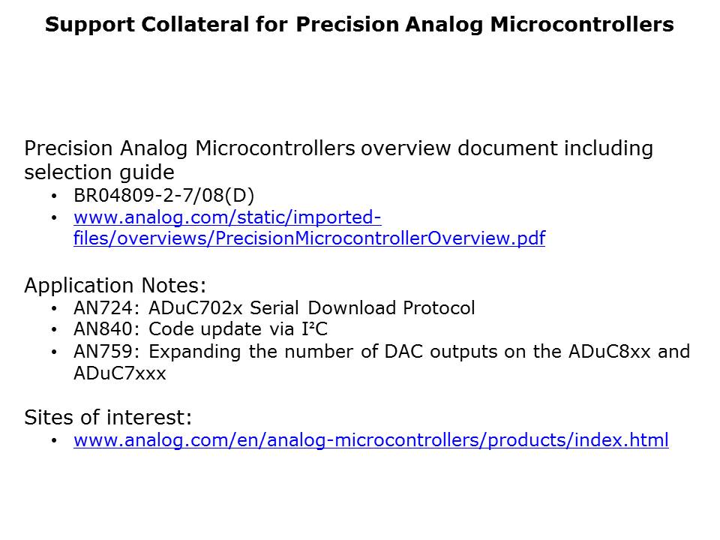Open the PrecisionMicrocontrollerOverview.pdf link
Image resolution: width=720 pixels, height=540 pixels.
tap(309, 239)
